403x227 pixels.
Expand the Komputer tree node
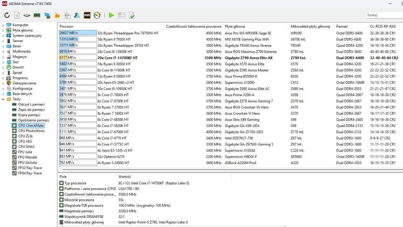3,25
